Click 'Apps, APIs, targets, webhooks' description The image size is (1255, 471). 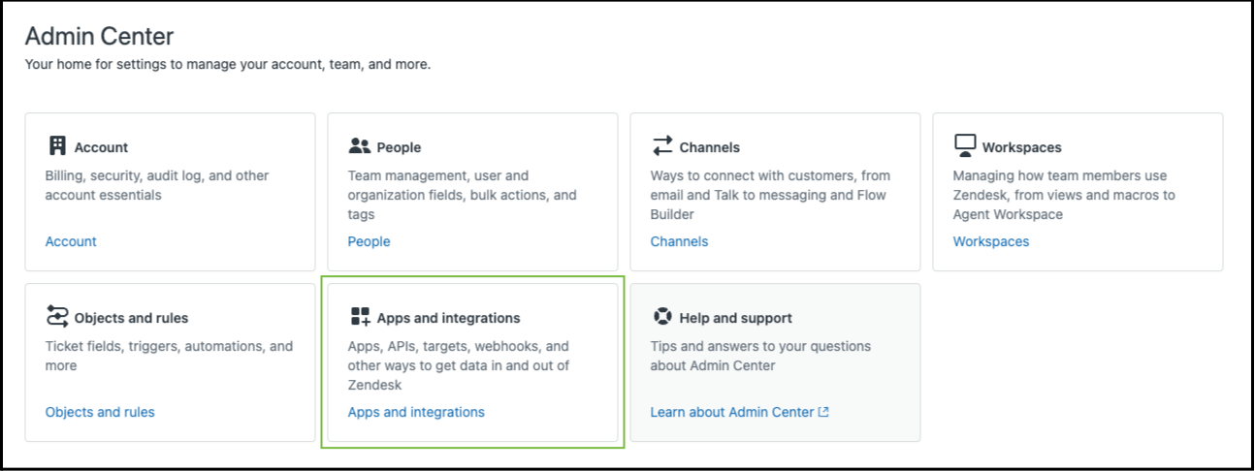(x=459, y=365)
